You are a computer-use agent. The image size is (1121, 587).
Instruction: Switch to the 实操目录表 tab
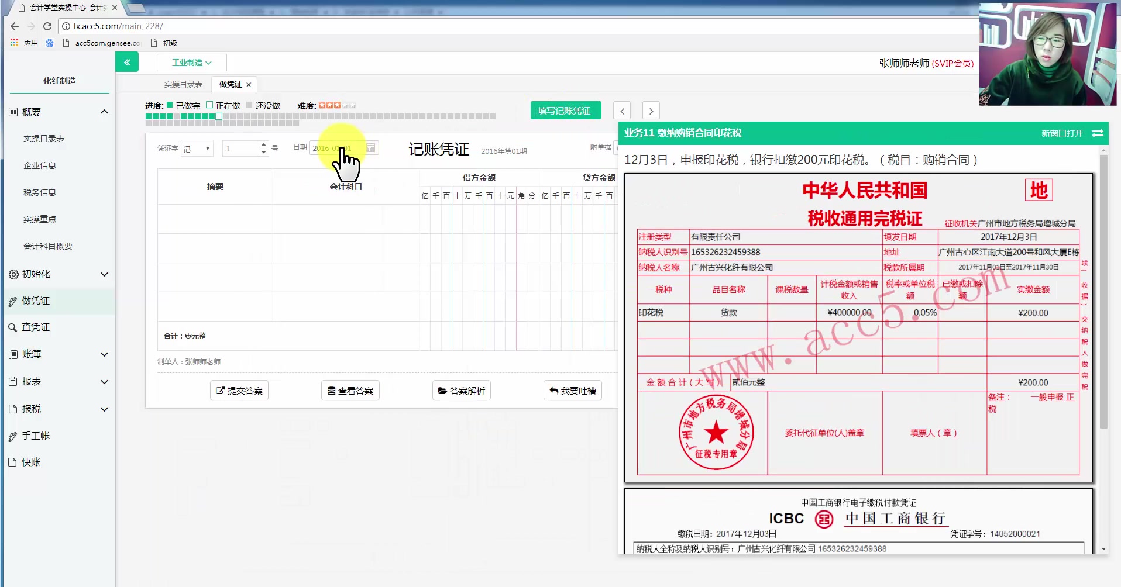point(183,84)
